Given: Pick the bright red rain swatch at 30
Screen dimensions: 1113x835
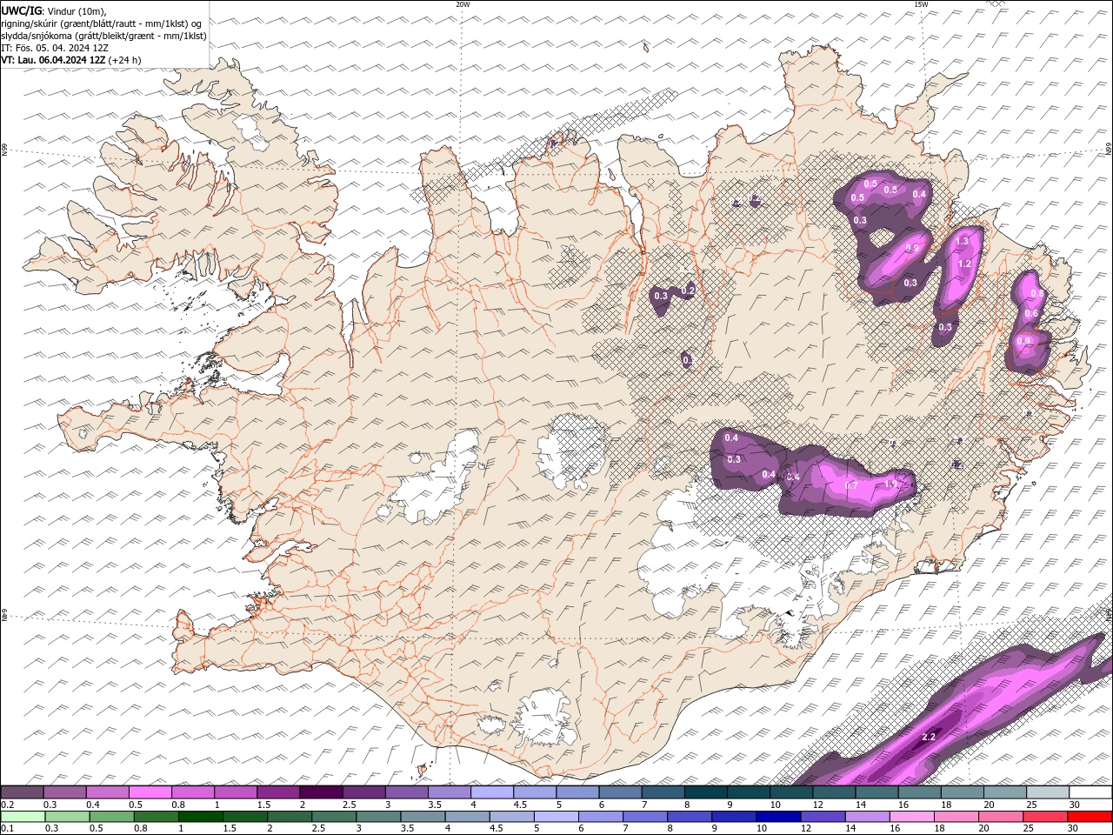Looking at the screenshot, I should 1090,817.
